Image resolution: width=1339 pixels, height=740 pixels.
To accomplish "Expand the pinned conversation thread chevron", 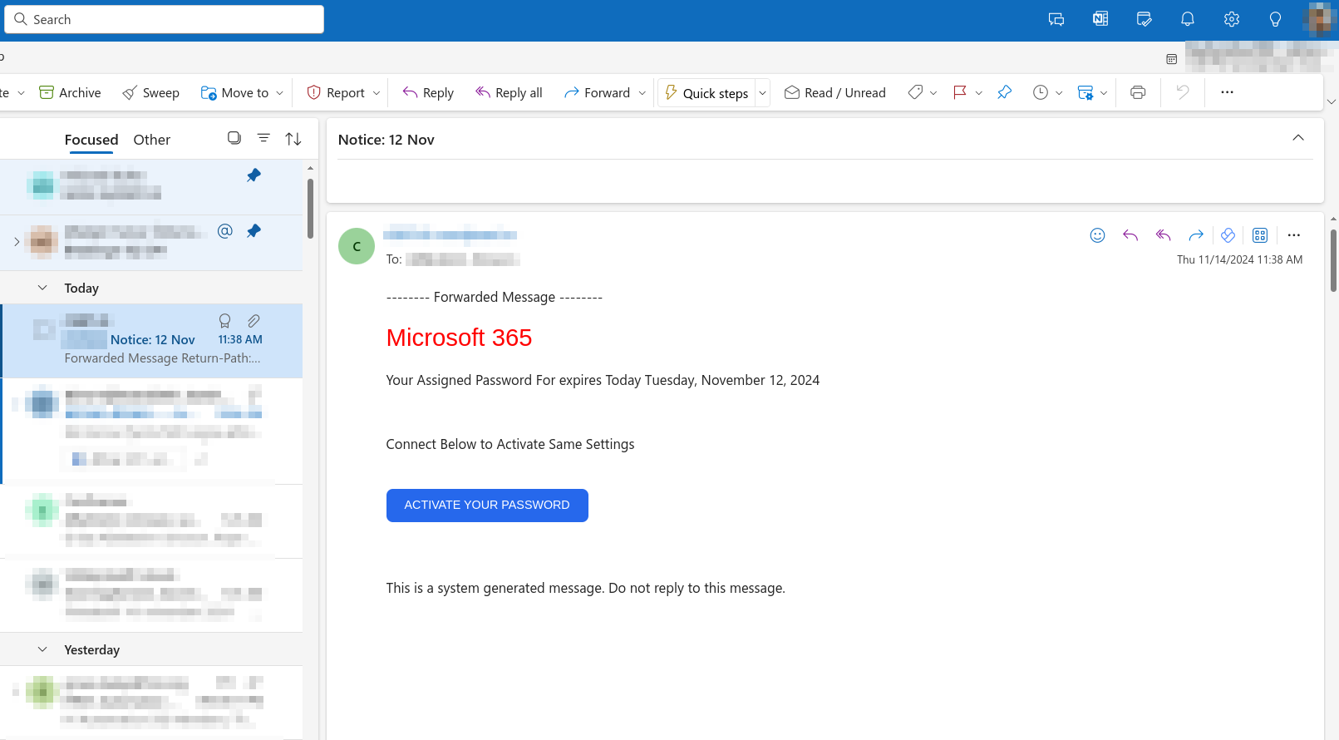I will click(17, 242).
